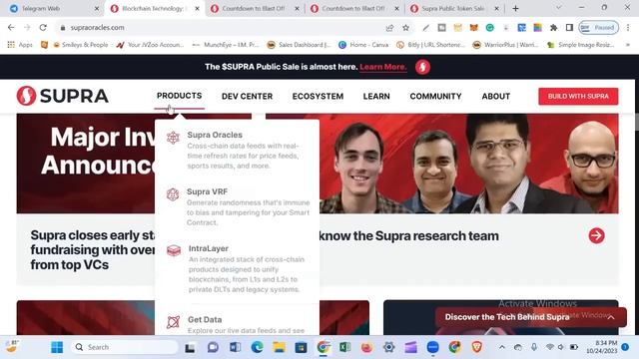Open the Firefox taskbar icon
639x359 pixels.
click(366, 347)
